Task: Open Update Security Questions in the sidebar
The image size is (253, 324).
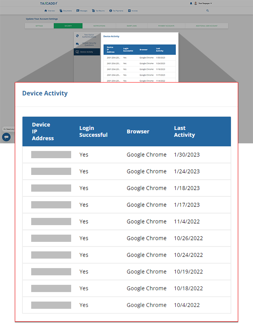Action: (87, 44)
